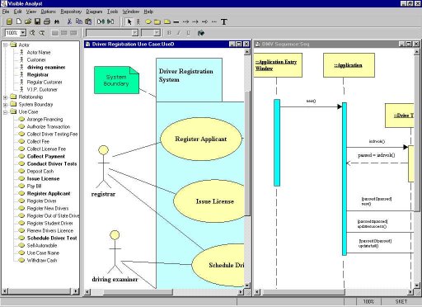The height and width of the screenshot is (307, 422).
Task: Choose the use case ellipse tool
Action: coord(148,21)
